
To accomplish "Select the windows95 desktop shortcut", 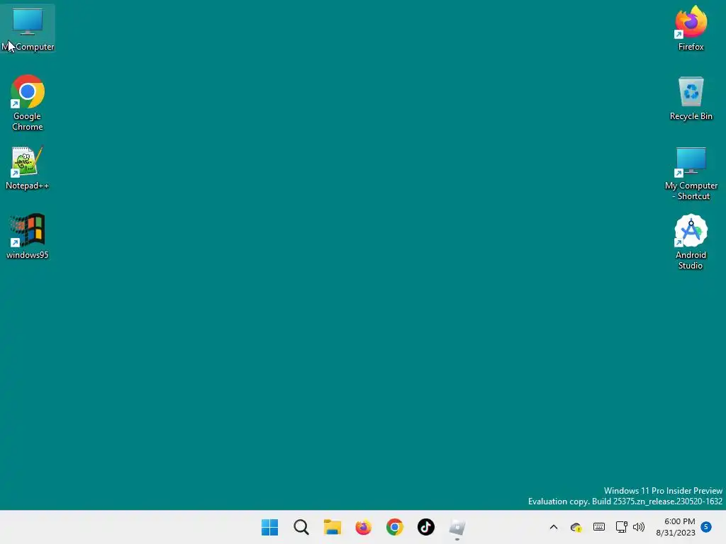I will 28,237.
